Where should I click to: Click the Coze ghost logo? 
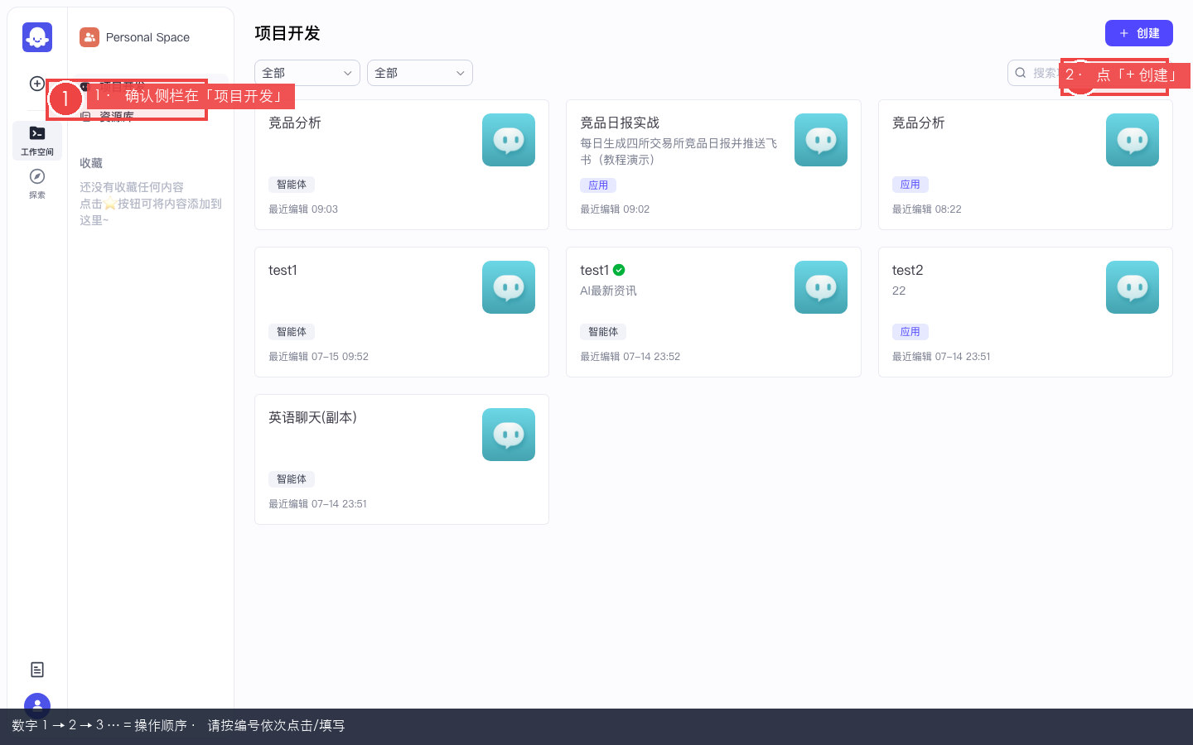[37, 37]
